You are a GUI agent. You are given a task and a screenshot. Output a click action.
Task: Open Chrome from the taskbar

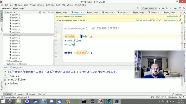[x=68, y=101]
